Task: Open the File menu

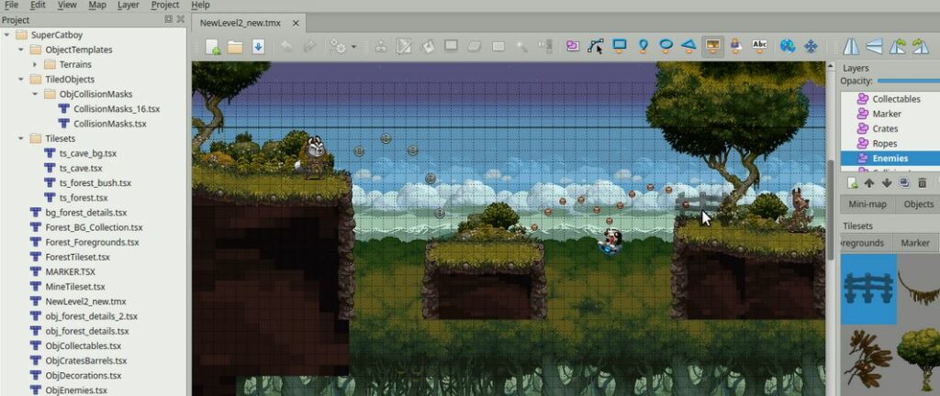Action: point(11,5)
